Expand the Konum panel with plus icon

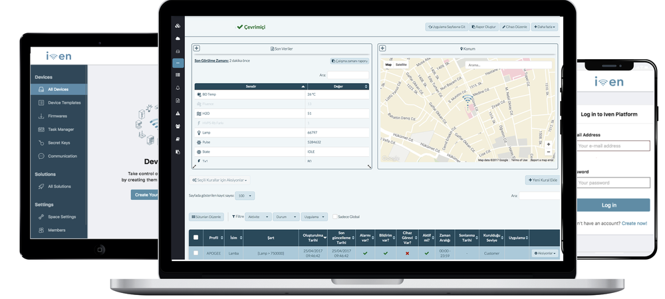[x=382, y=49]
